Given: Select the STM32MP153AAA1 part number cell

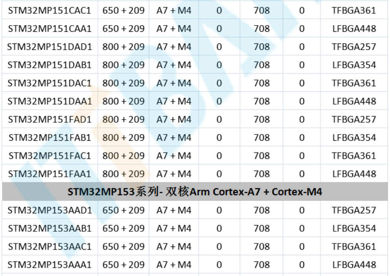Looking at the screenshot, I should pos(50,265).
